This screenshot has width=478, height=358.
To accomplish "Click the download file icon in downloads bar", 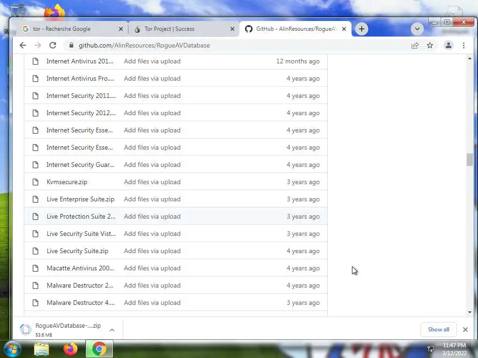I will click(x=26, y=330).
